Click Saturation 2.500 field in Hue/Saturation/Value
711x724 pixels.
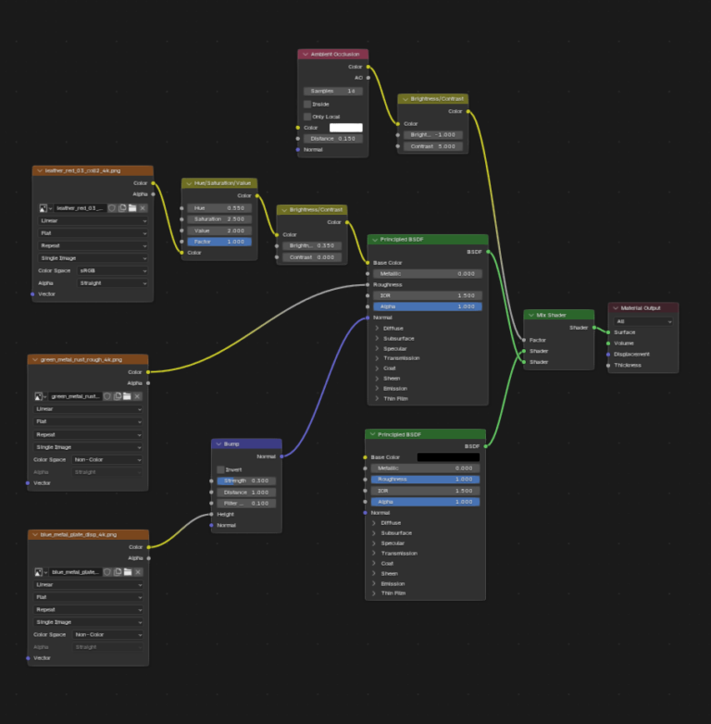click(x=219, y=219)
